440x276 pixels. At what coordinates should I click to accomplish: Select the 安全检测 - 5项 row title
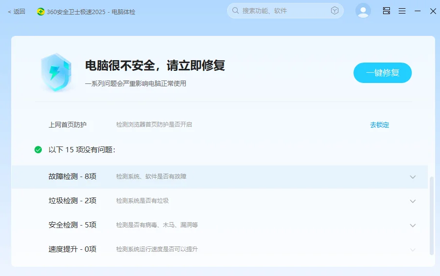72,225
